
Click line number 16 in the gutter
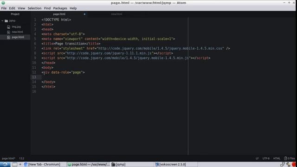[34, 91]
